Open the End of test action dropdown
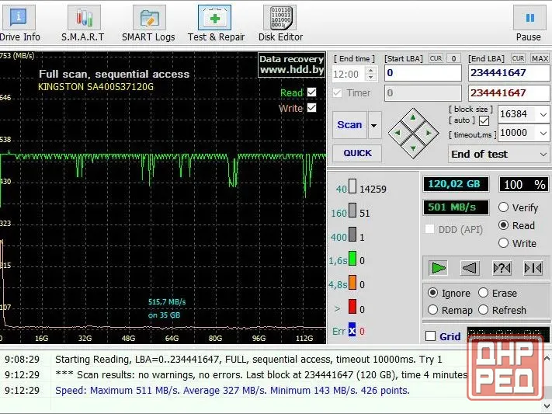Viewport: 552px width, 414px height. 543,155
